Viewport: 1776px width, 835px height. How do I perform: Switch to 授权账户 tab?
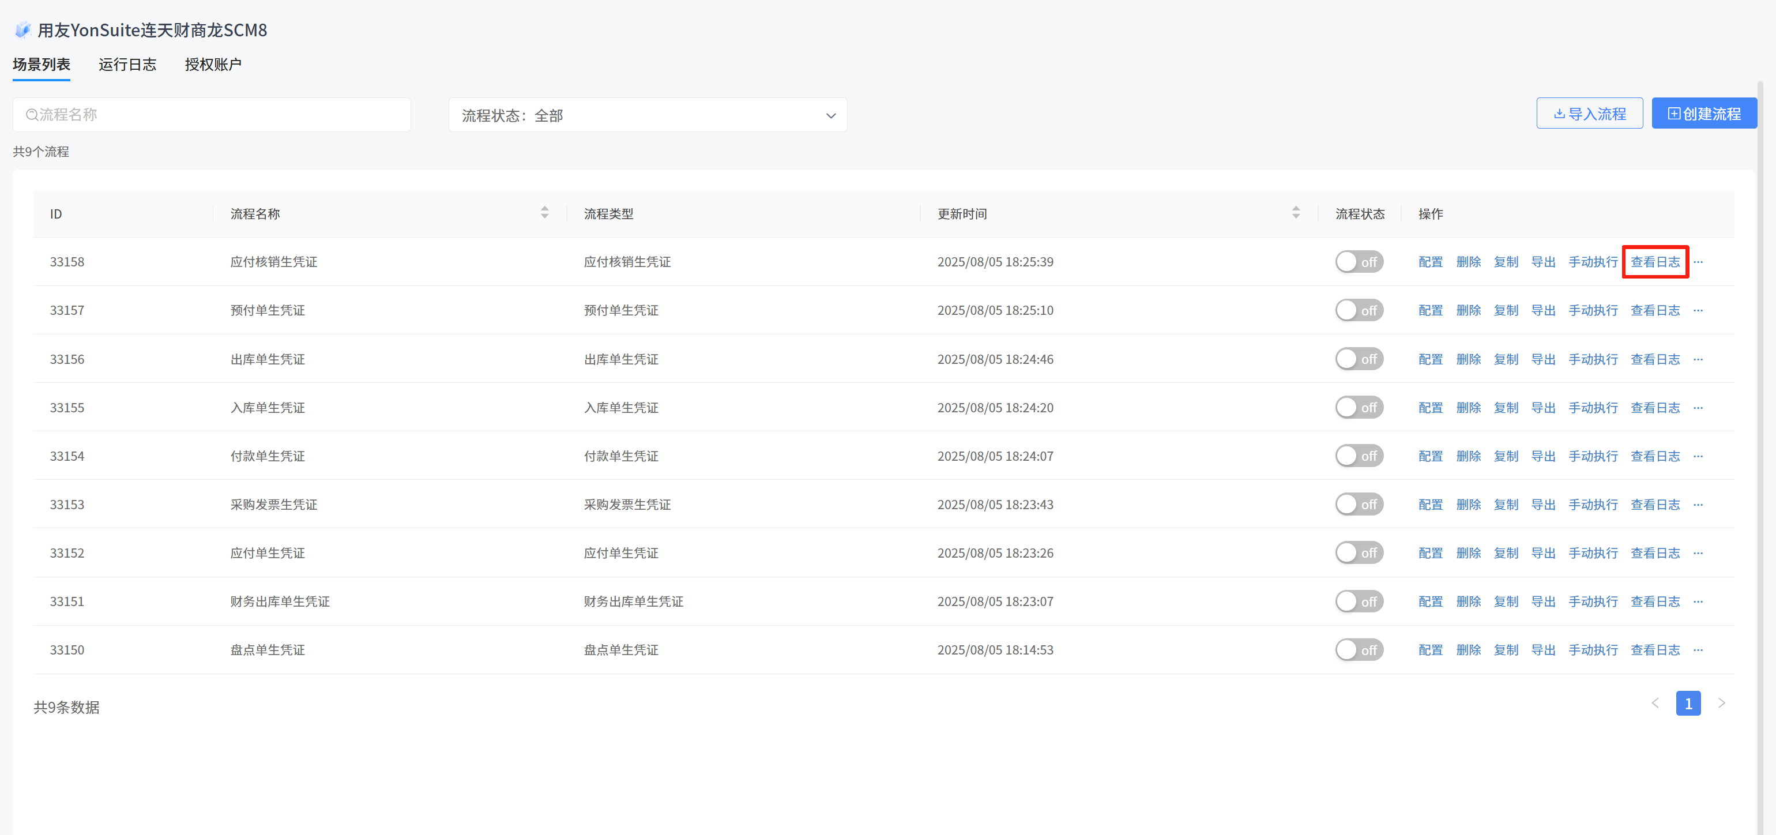click(x=213, y=65)
